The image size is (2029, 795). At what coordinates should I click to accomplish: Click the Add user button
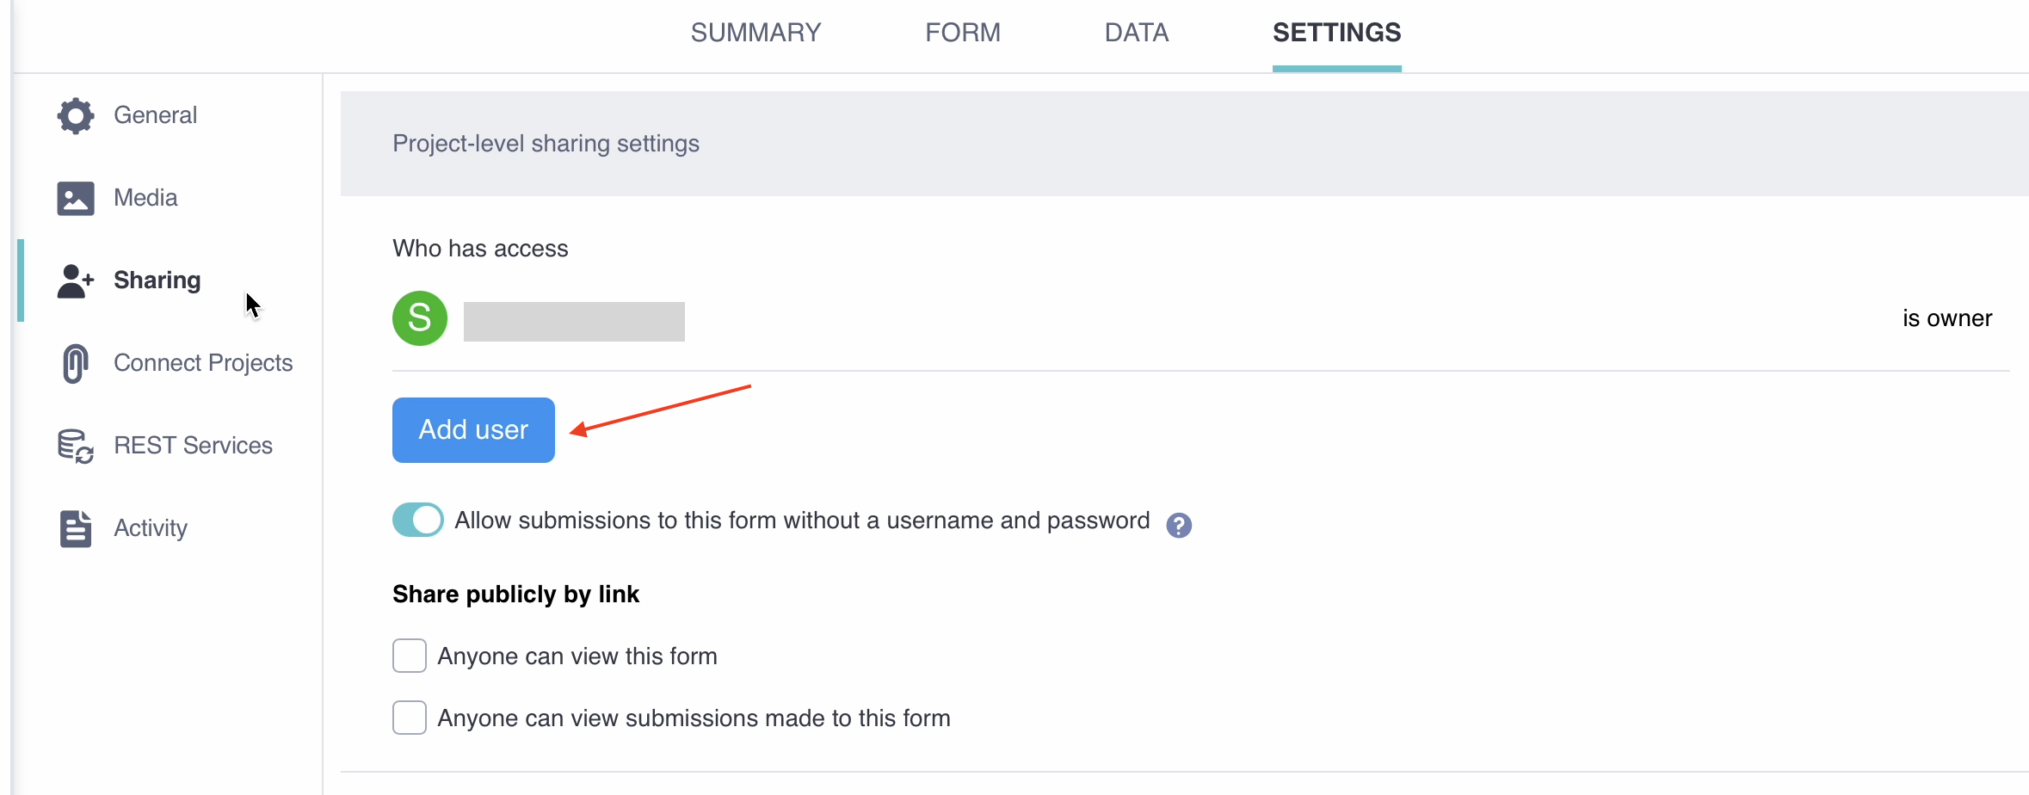(472, 429)
